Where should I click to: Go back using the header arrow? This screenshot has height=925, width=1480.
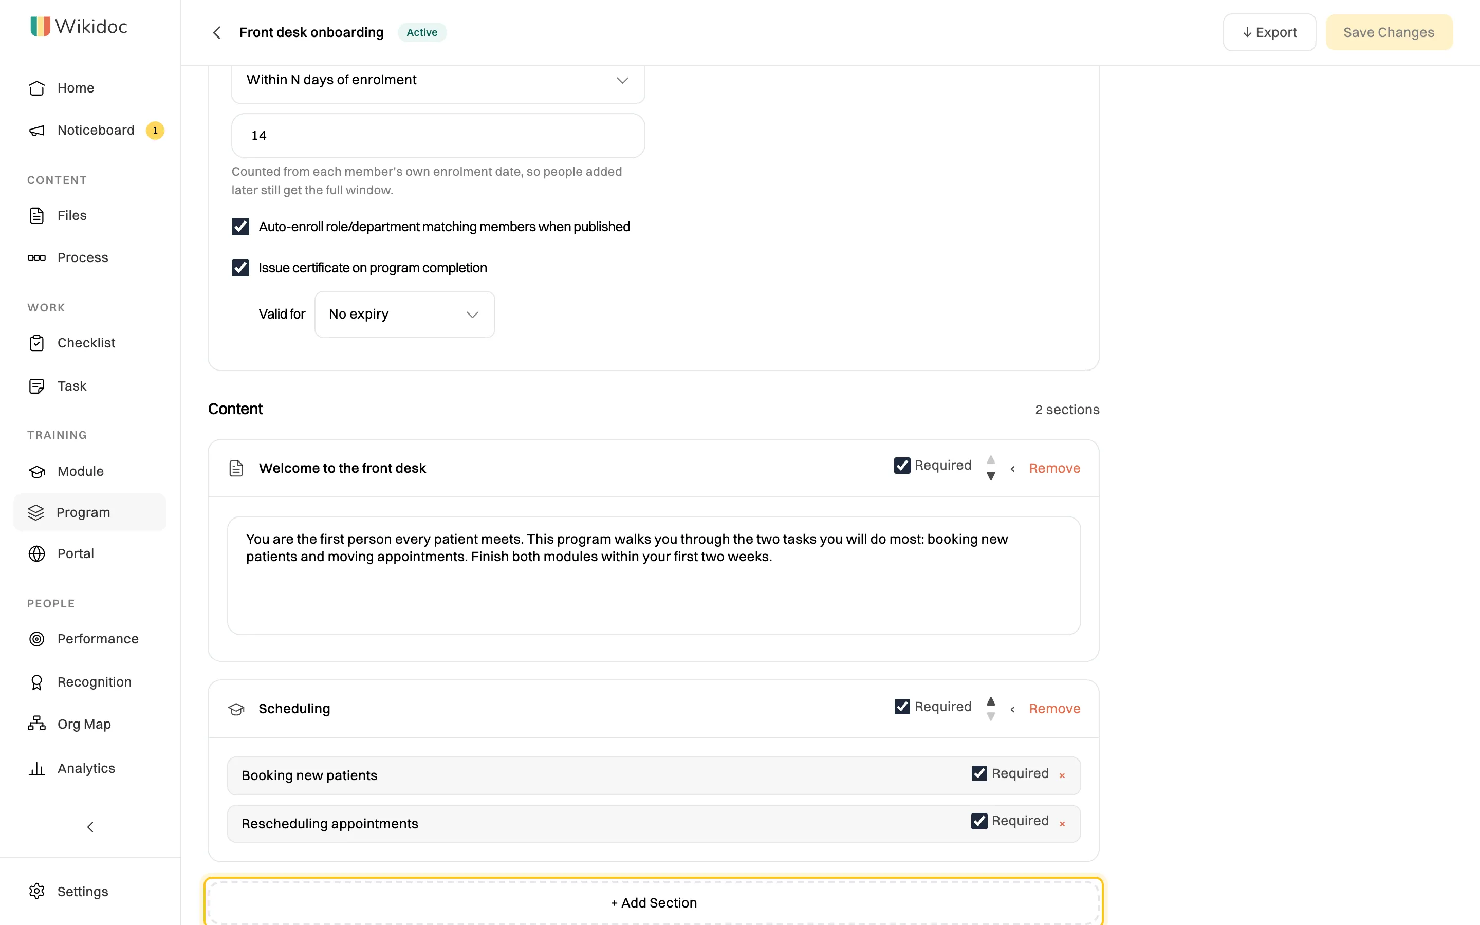(216, 32)
